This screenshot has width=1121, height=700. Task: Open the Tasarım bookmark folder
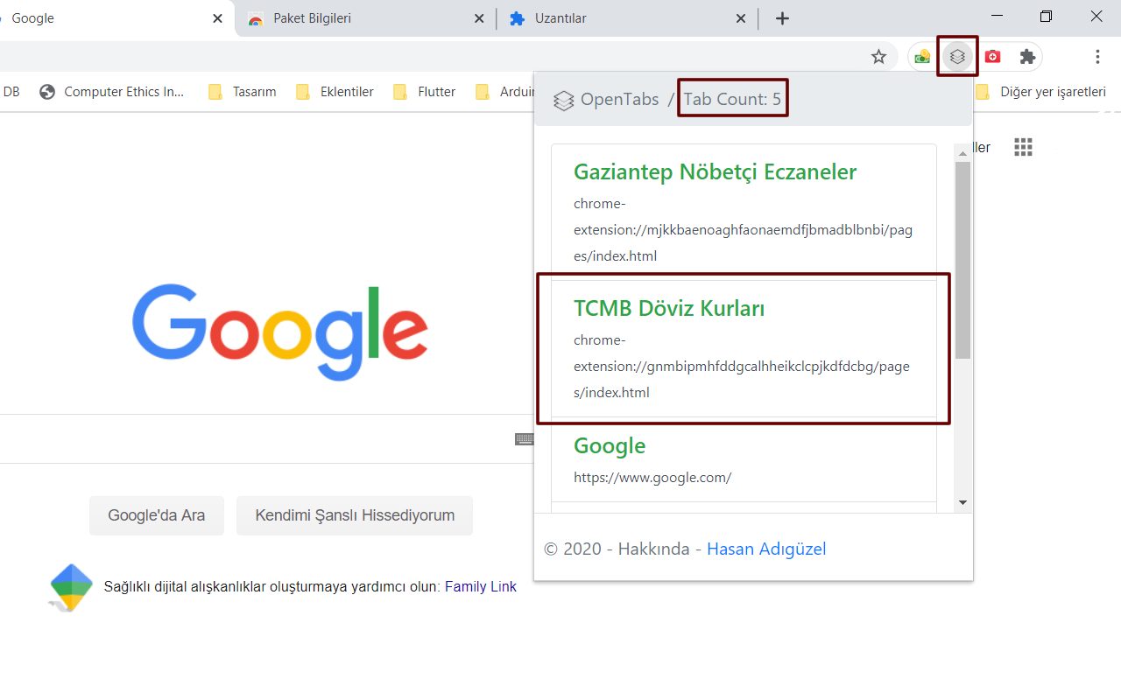pyautogui.click(x=243, y=92)
